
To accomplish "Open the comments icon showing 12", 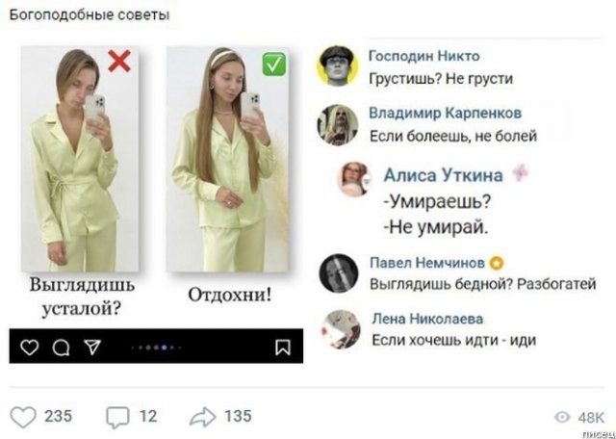I will [117, 418].
